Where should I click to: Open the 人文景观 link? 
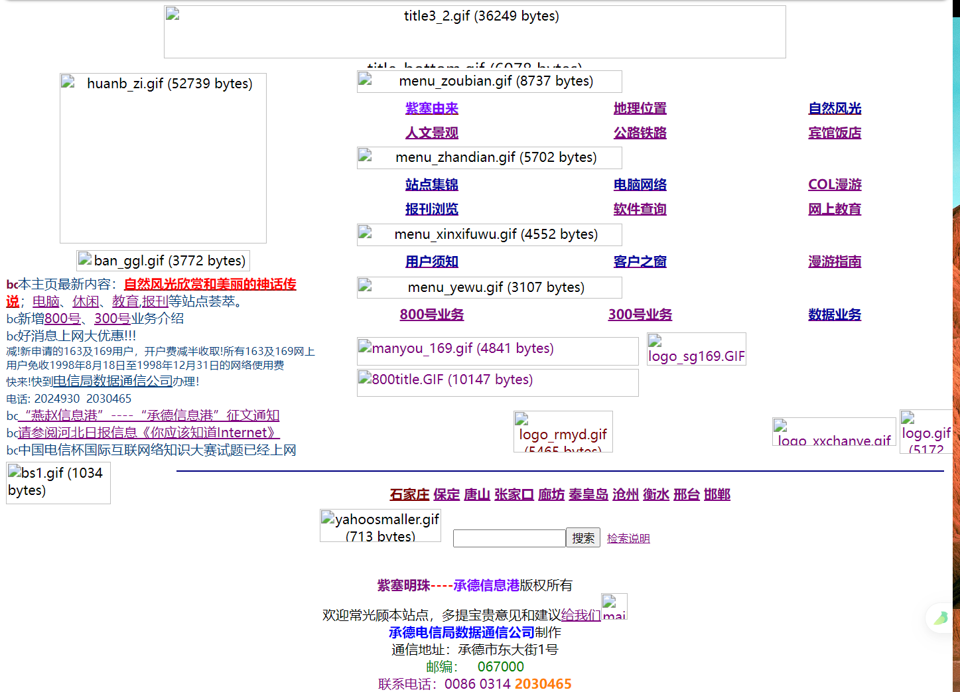coord(432,133)
